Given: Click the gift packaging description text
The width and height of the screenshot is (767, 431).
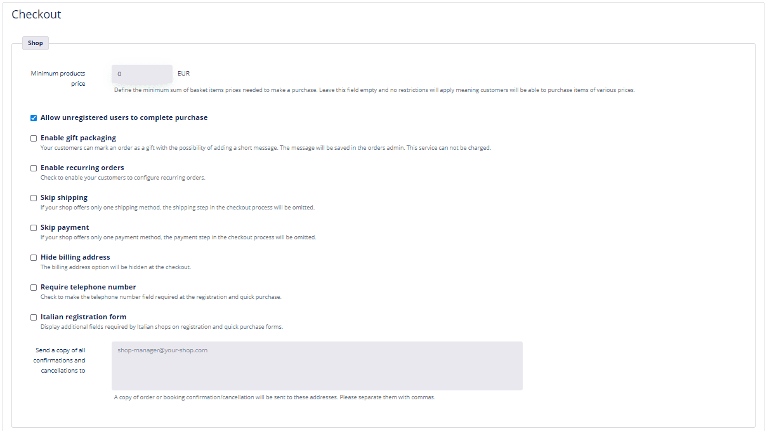Looking at the screenshot, I should [x=266, y=148].
